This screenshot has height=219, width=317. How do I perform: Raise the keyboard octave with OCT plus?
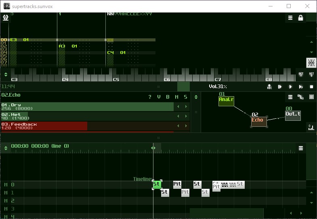tap(311, 74)
